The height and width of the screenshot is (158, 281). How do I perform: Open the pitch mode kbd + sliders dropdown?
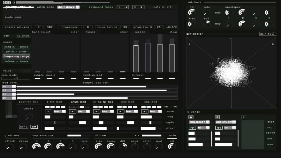tap(68, 7)
